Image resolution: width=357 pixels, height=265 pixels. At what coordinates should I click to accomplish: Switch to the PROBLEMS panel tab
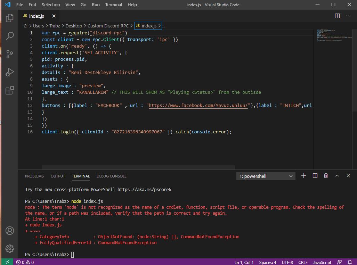tap(34, 176)
